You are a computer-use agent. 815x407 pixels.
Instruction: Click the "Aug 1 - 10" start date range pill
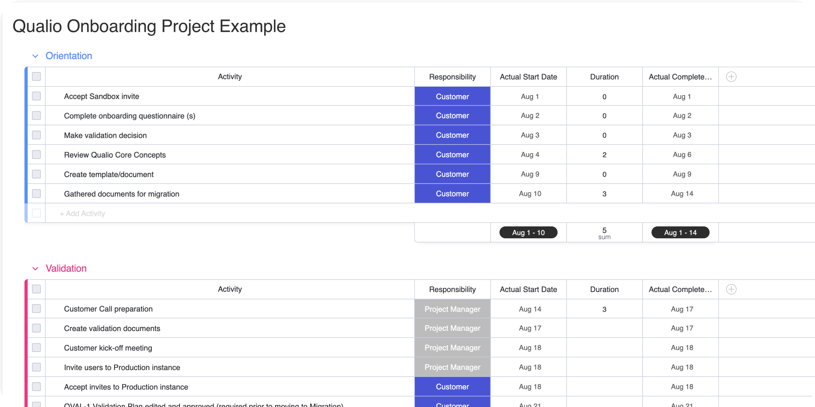pyautogui.click(x=528, y=232)
